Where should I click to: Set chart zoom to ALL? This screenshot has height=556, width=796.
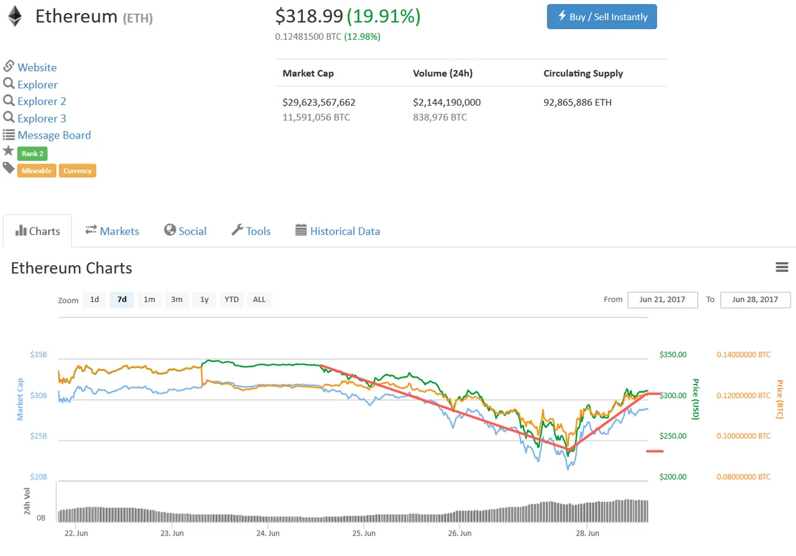tap(259, 299)
